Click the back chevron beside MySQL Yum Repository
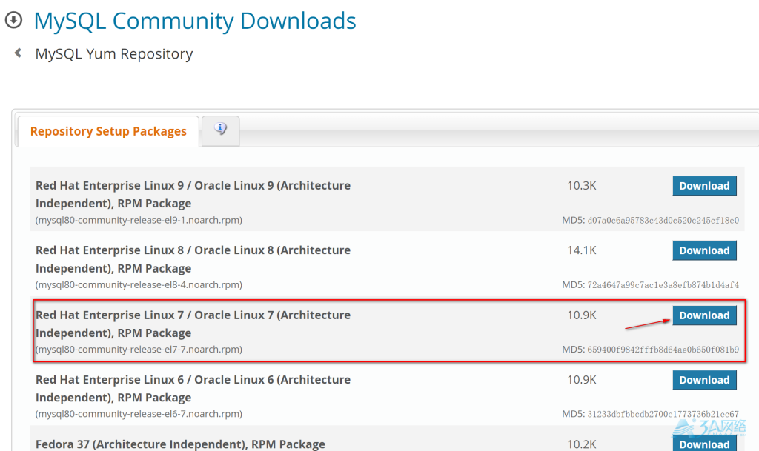 [x=19, y=53]
